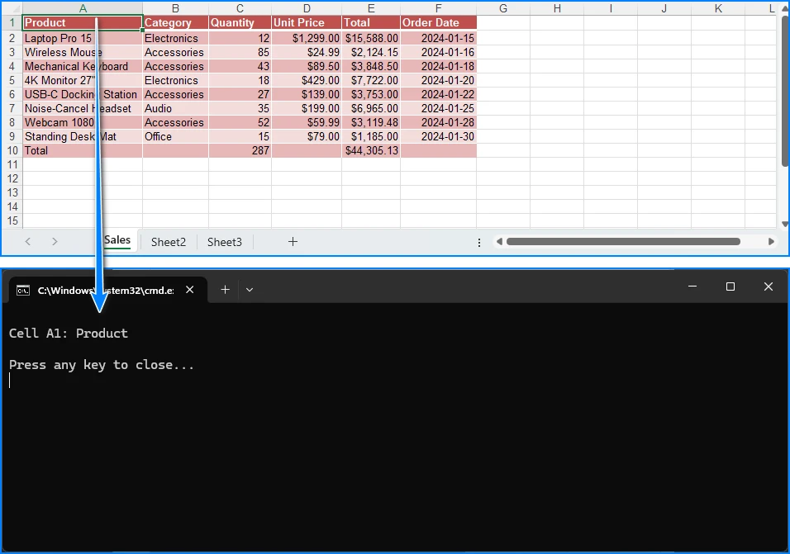Select column G header
The height and width of the screenshot is (554, 790).
502,8
